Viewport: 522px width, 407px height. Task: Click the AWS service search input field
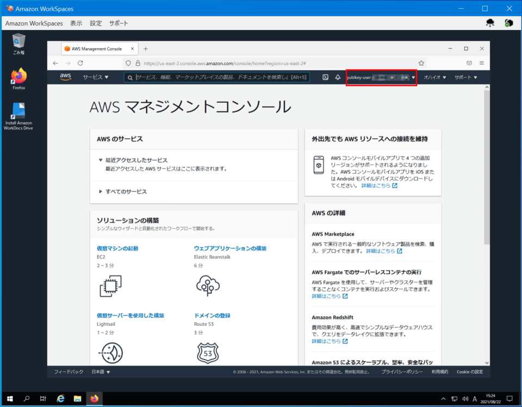(217, 77)
